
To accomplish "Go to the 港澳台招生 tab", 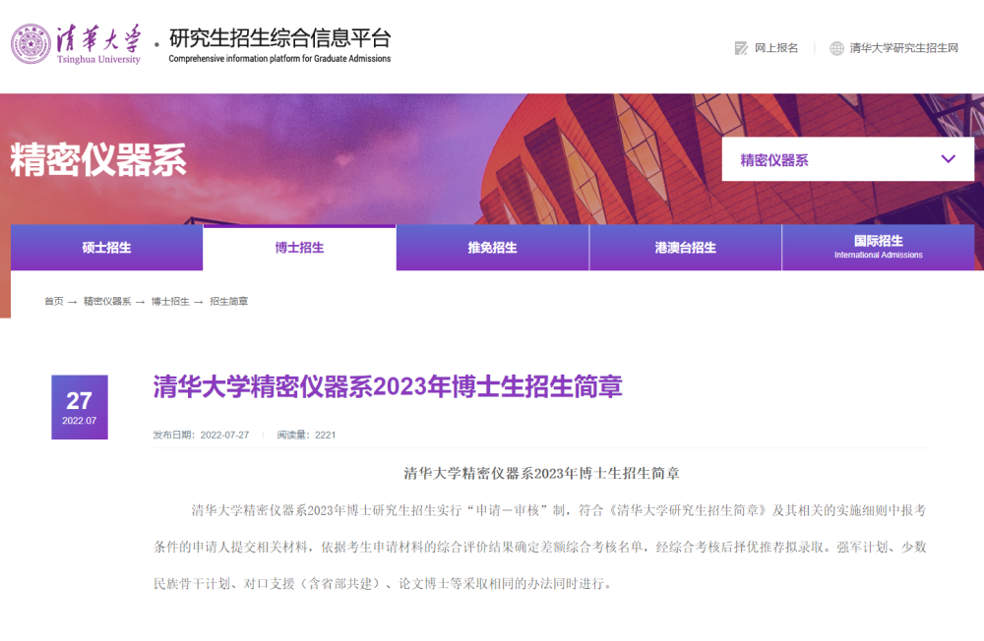I will (685, 248).
